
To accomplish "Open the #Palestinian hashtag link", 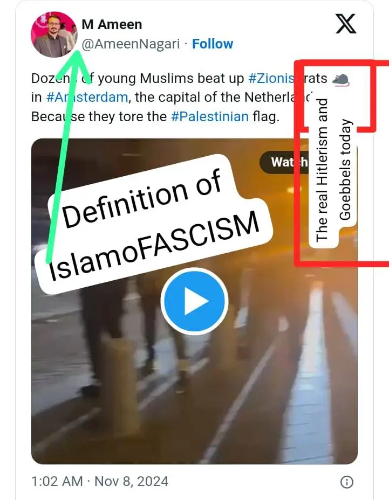I will [x=210, y=117].
